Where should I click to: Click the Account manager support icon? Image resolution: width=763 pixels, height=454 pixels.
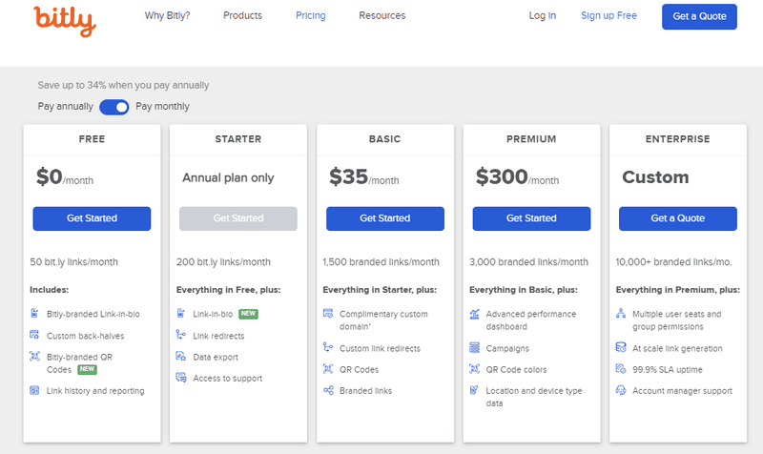click(621, 390)
